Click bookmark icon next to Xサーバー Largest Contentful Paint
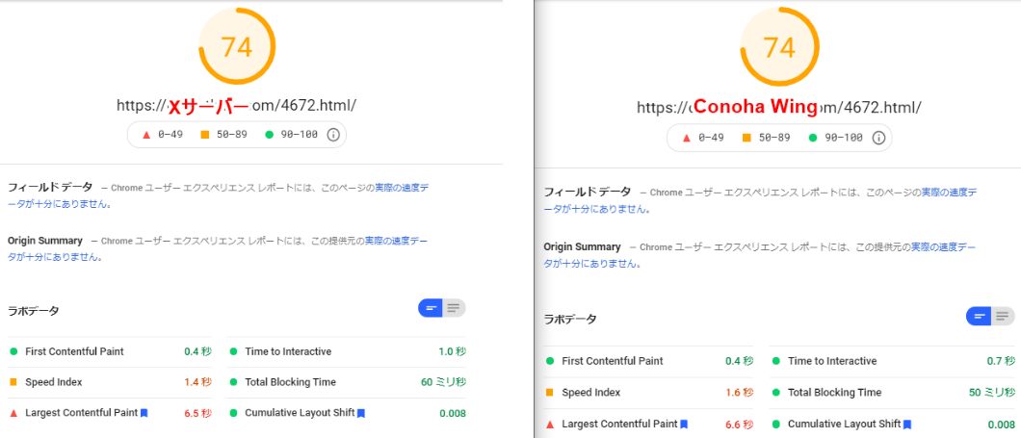This screenshot has width=1021, height=438. tap(144, 413)
